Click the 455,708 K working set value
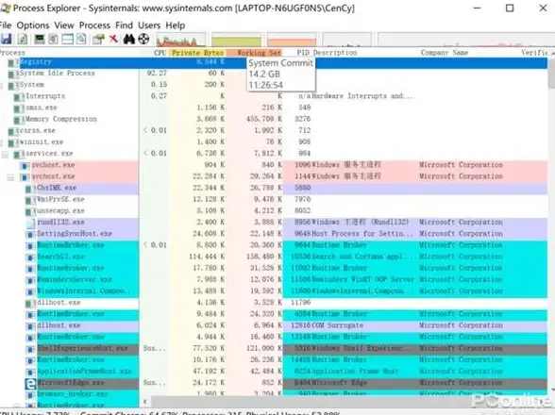The height and width of the screenshot is (415, 555). (x=264, y=119)
